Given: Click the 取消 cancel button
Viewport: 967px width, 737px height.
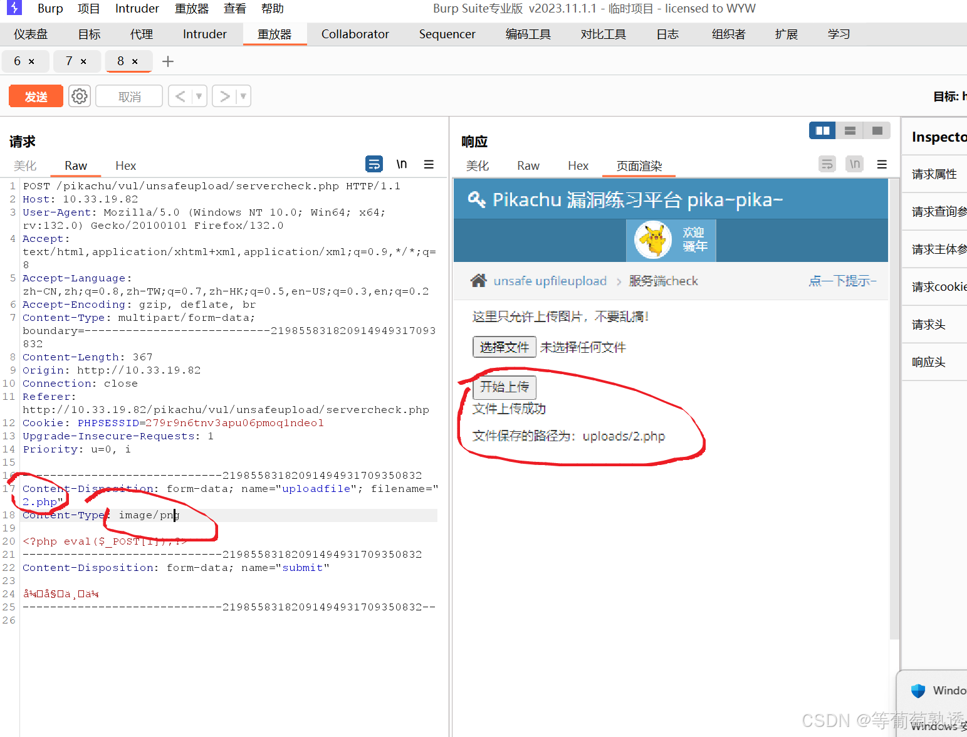Looking at the screenshot, I should 129,96.
